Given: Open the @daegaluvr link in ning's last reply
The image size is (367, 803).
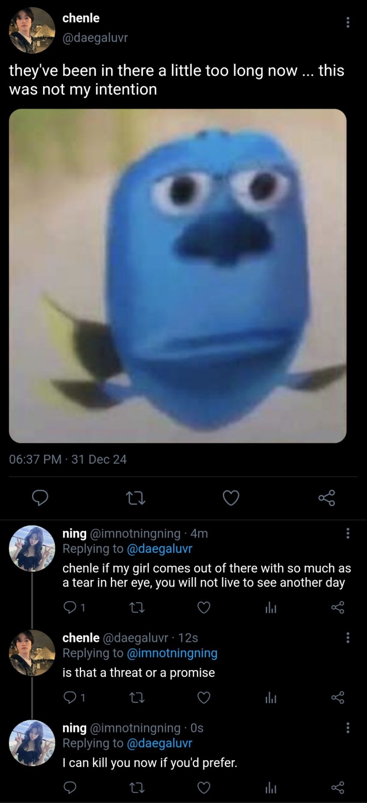Looking at the screenshot, I should tap(159, 743).
